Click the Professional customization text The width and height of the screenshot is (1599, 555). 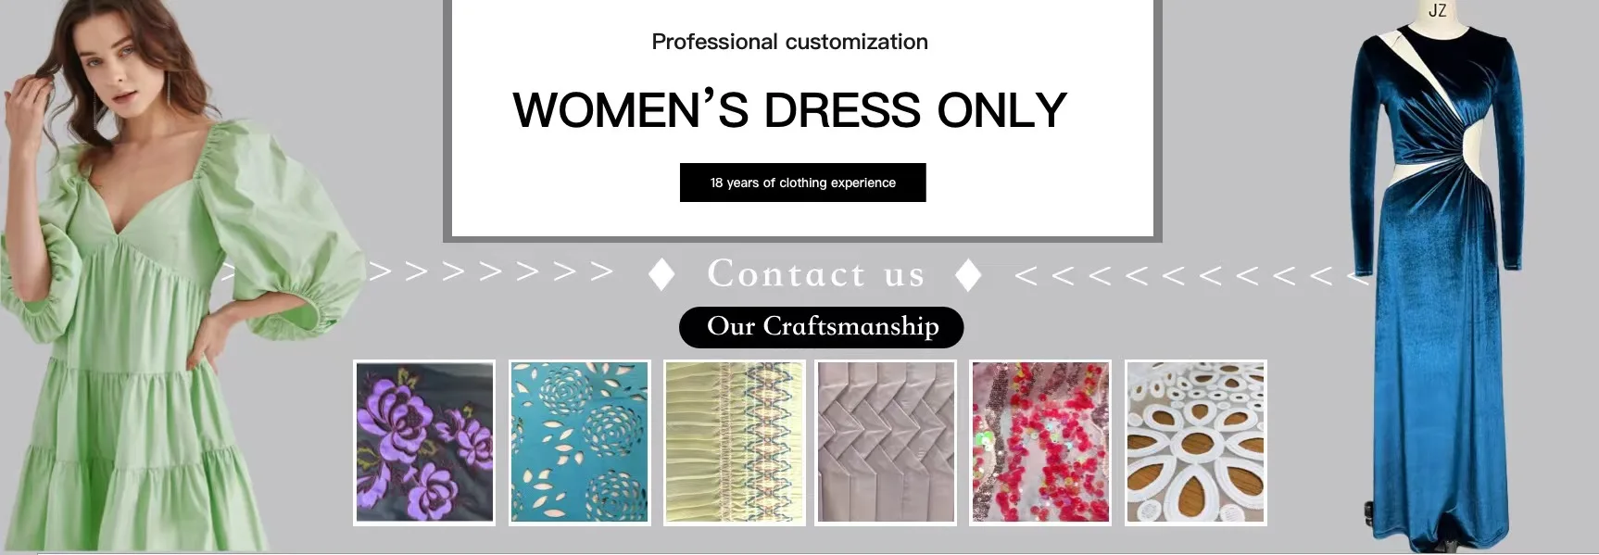(789, 42)
